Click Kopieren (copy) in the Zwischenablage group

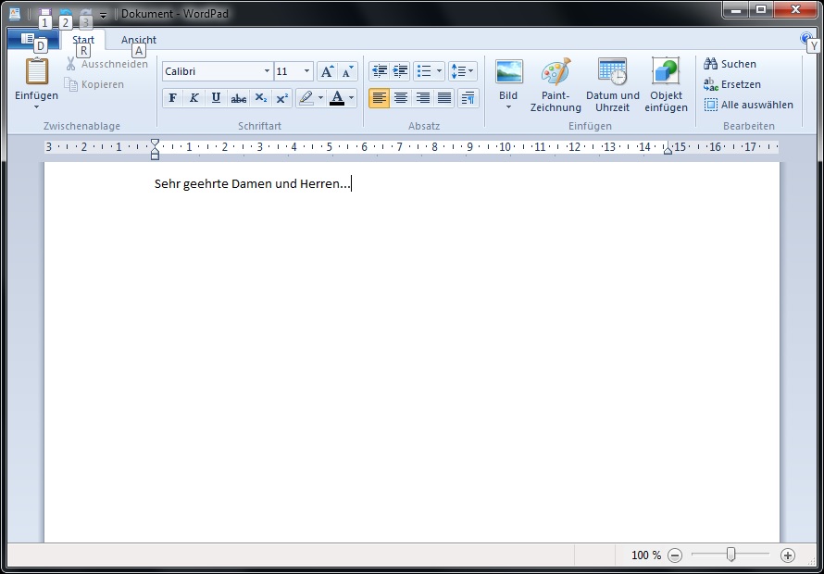click(x=94, y=84)
